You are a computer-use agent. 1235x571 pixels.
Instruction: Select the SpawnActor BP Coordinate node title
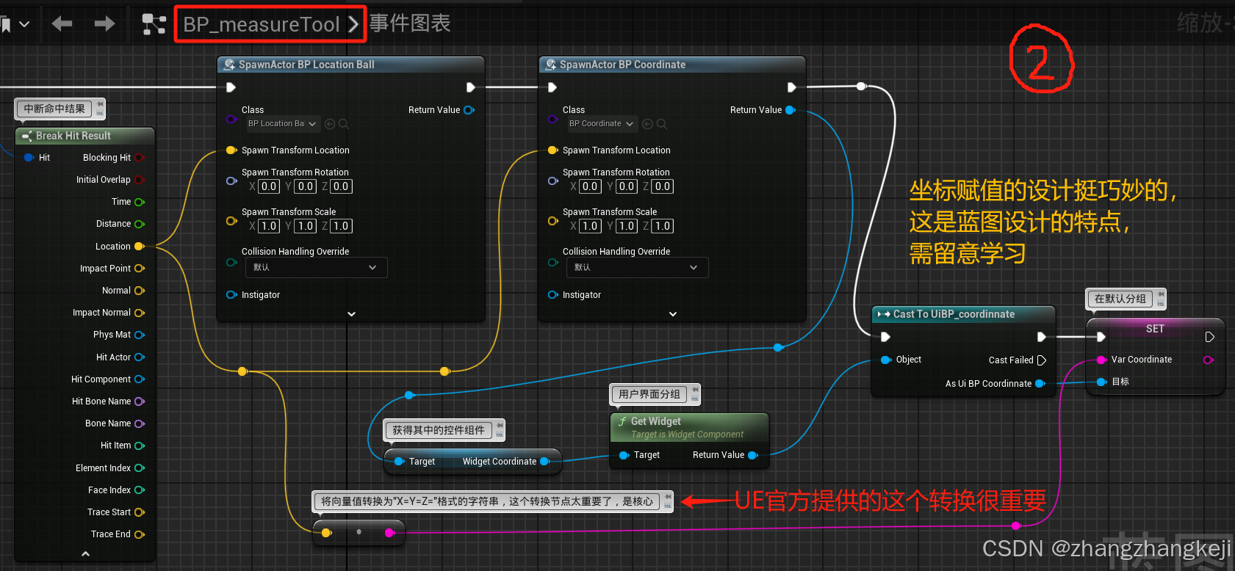(x=622, y=65)
